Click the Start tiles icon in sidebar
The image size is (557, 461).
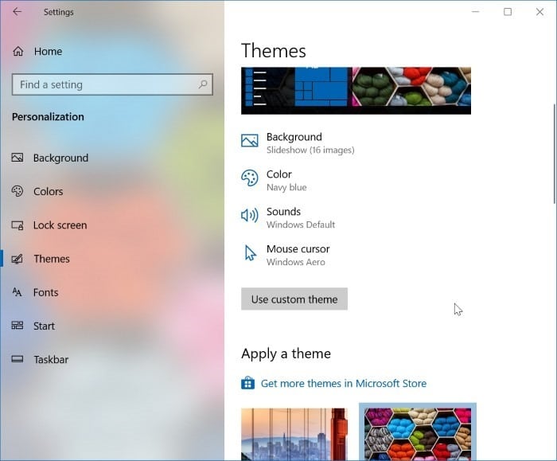tap(18, 326)
